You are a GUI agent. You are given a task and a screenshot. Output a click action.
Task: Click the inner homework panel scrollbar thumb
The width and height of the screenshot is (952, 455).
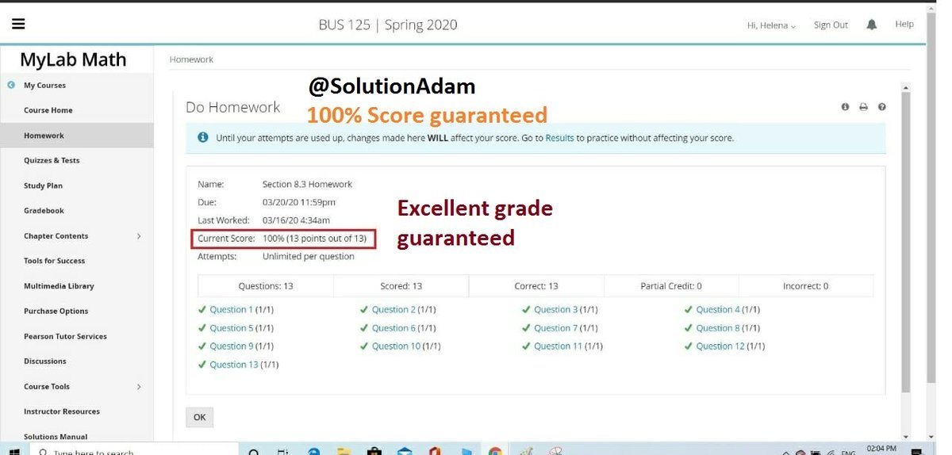coord(906,242)
